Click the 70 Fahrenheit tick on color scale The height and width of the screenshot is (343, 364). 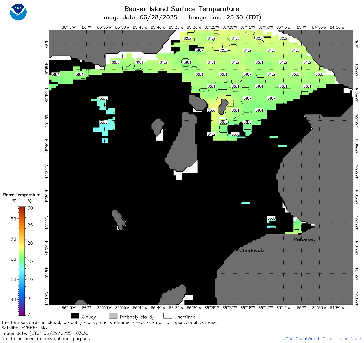coord(13,239)
